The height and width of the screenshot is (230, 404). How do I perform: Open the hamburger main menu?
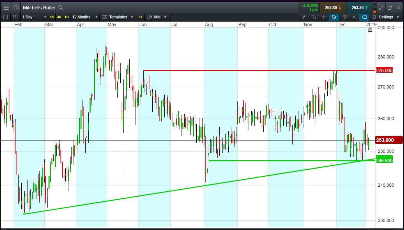pyautogui.click(x=6, y=7)
